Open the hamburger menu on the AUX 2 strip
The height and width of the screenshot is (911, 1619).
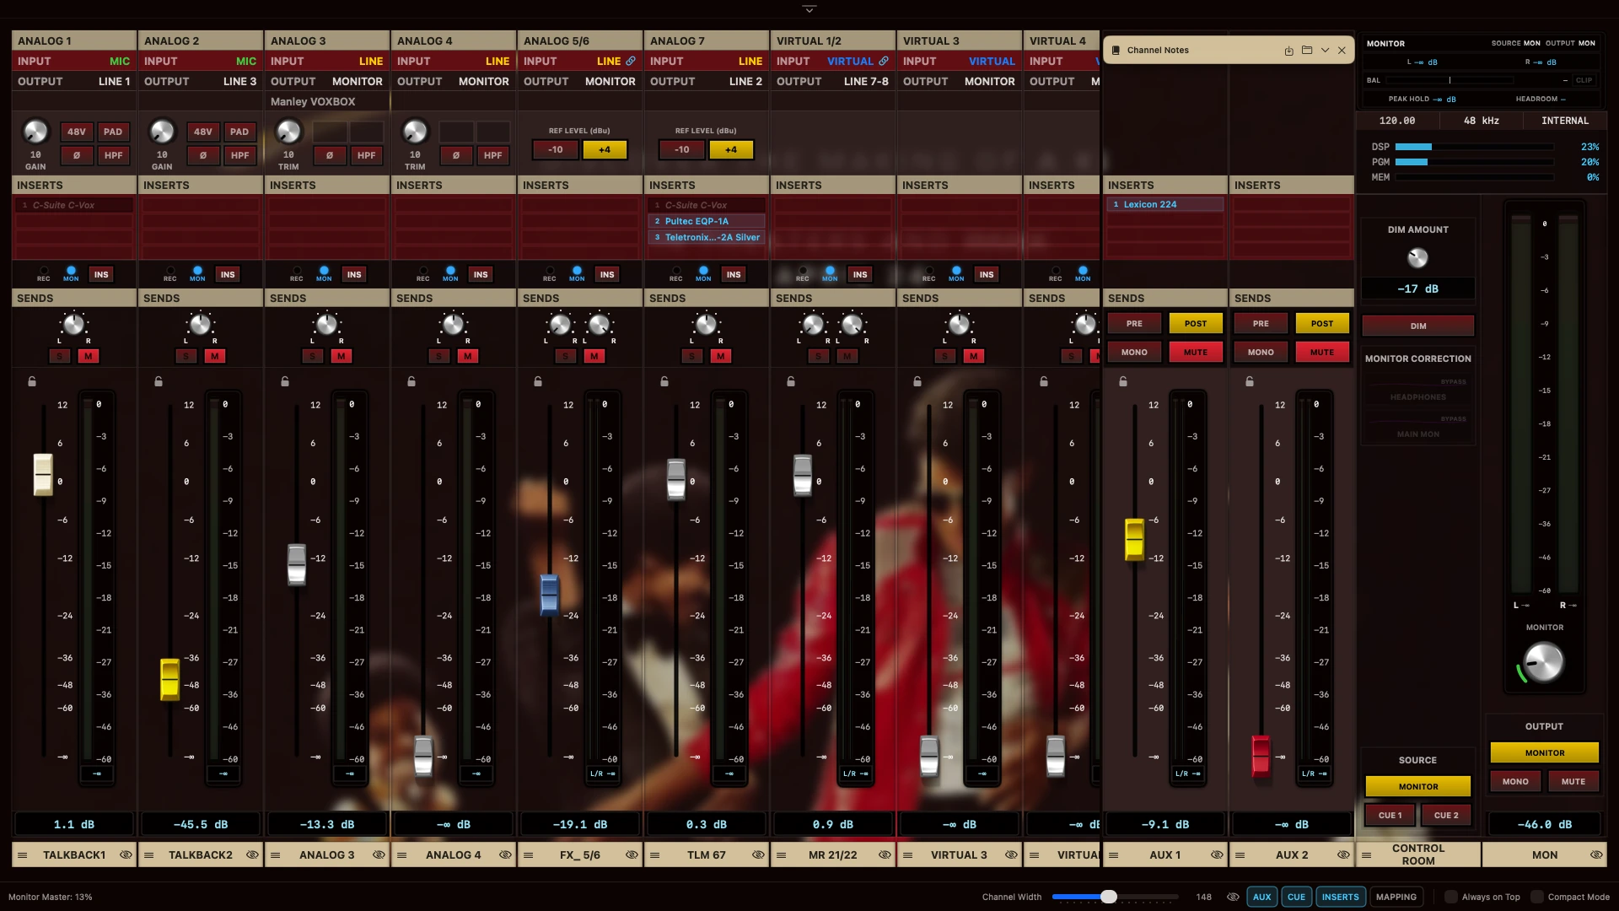(1240, 855)
